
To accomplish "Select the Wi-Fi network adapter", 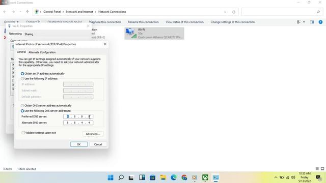I will click(154, 34).
